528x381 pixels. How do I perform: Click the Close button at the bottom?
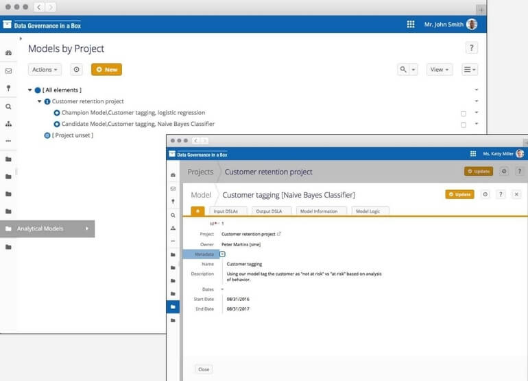click(x=204, y=369)
